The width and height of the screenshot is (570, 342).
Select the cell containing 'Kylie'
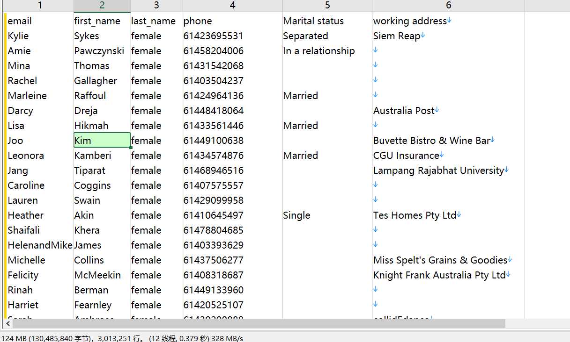click(x=40, y=36)
